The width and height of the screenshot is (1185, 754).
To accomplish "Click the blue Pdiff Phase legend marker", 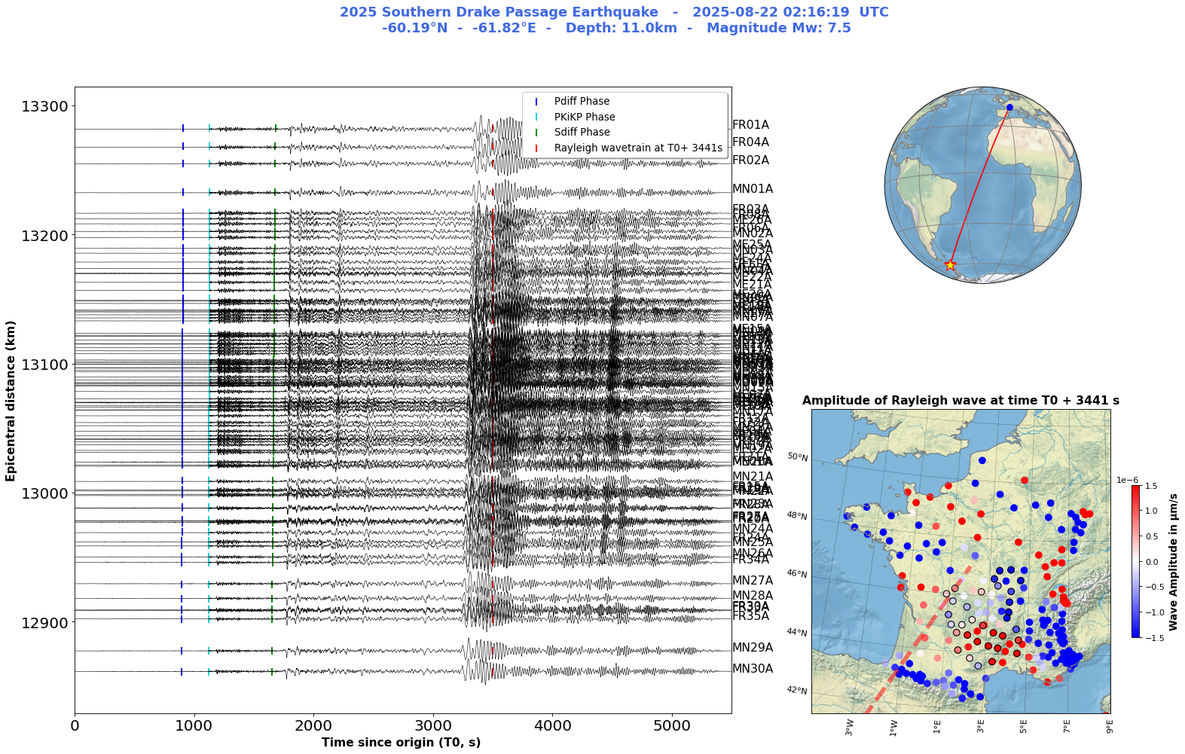I will tap(536, 102).
